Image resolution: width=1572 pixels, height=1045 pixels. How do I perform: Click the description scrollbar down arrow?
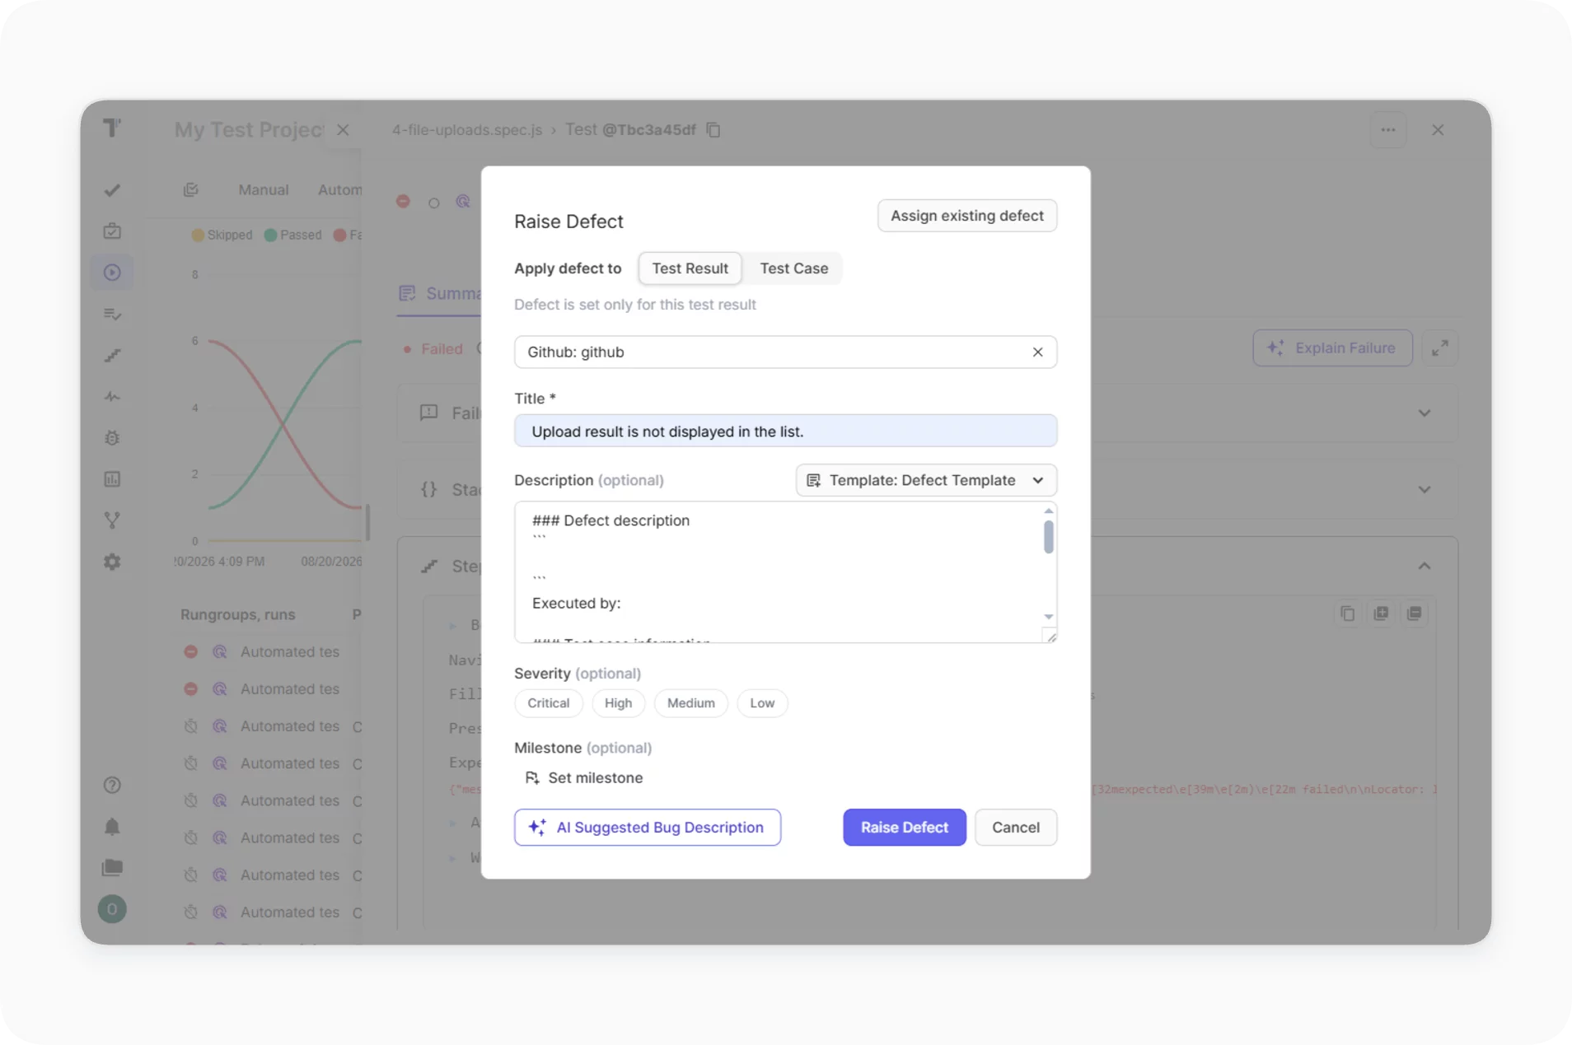tap(1048, 617)
